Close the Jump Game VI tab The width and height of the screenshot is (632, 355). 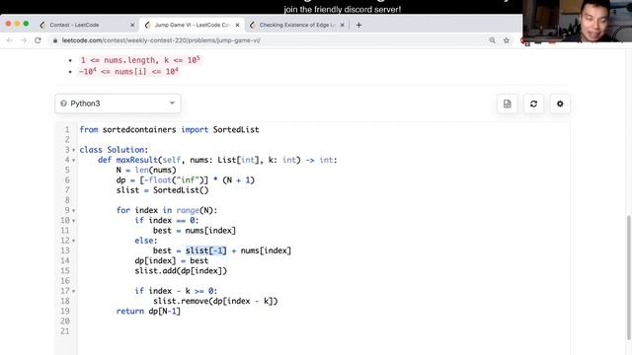click(237, 25)
